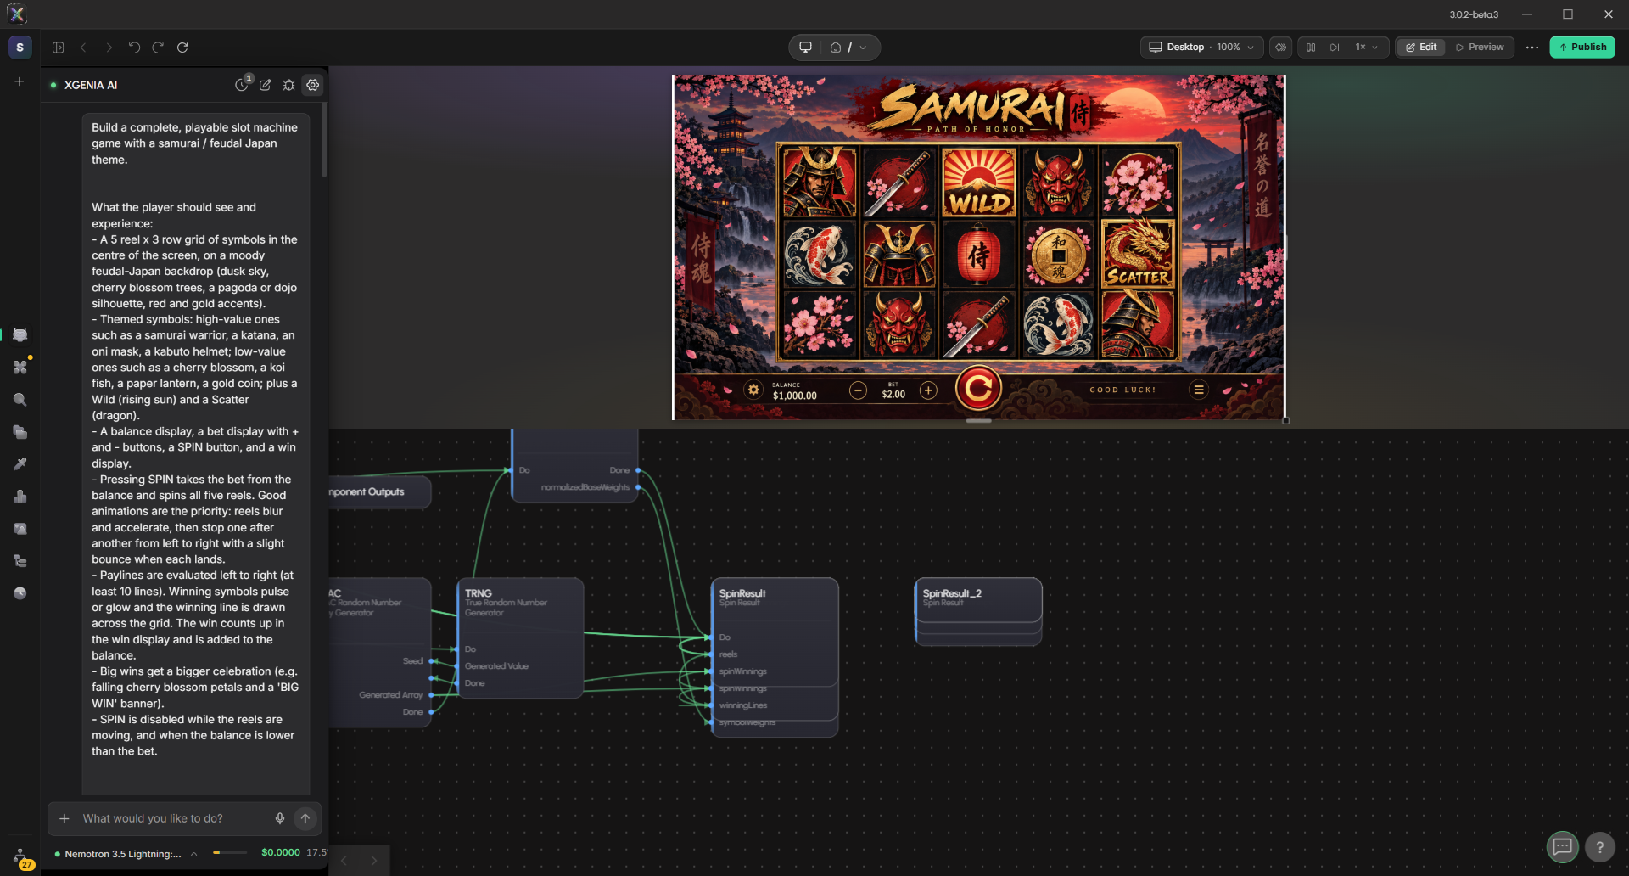Switch to Preview mode
The width and height of the screenshot is (1629, 876).
1481,48
